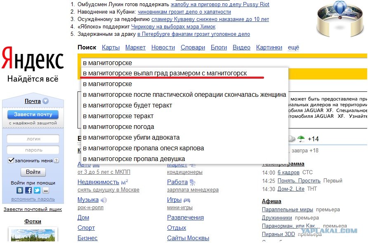Click the VKontakte login icon
Screen dimensions: 368x243
tap(20, 190)
